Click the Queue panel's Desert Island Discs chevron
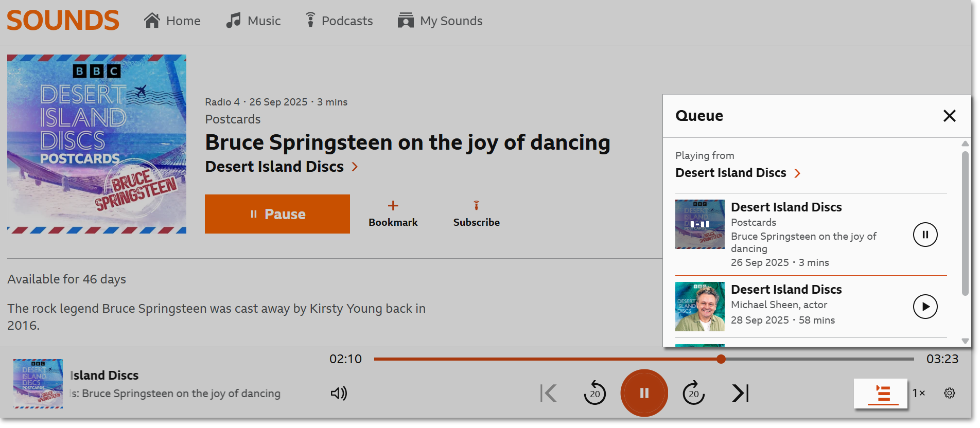The height and width of the screenshot is (428, 980). click(797, 173)
